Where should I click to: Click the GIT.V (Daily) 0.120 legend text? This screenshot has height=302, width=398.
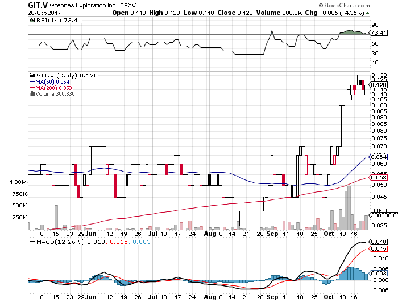coord(67,76)
